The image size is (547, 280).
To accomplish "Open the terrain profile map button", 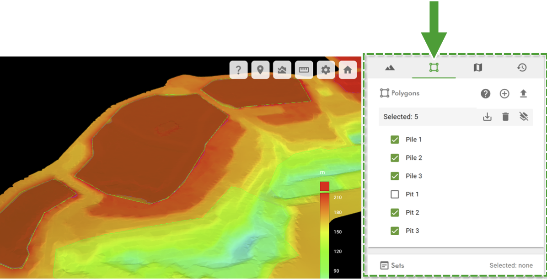I will 282,70.
